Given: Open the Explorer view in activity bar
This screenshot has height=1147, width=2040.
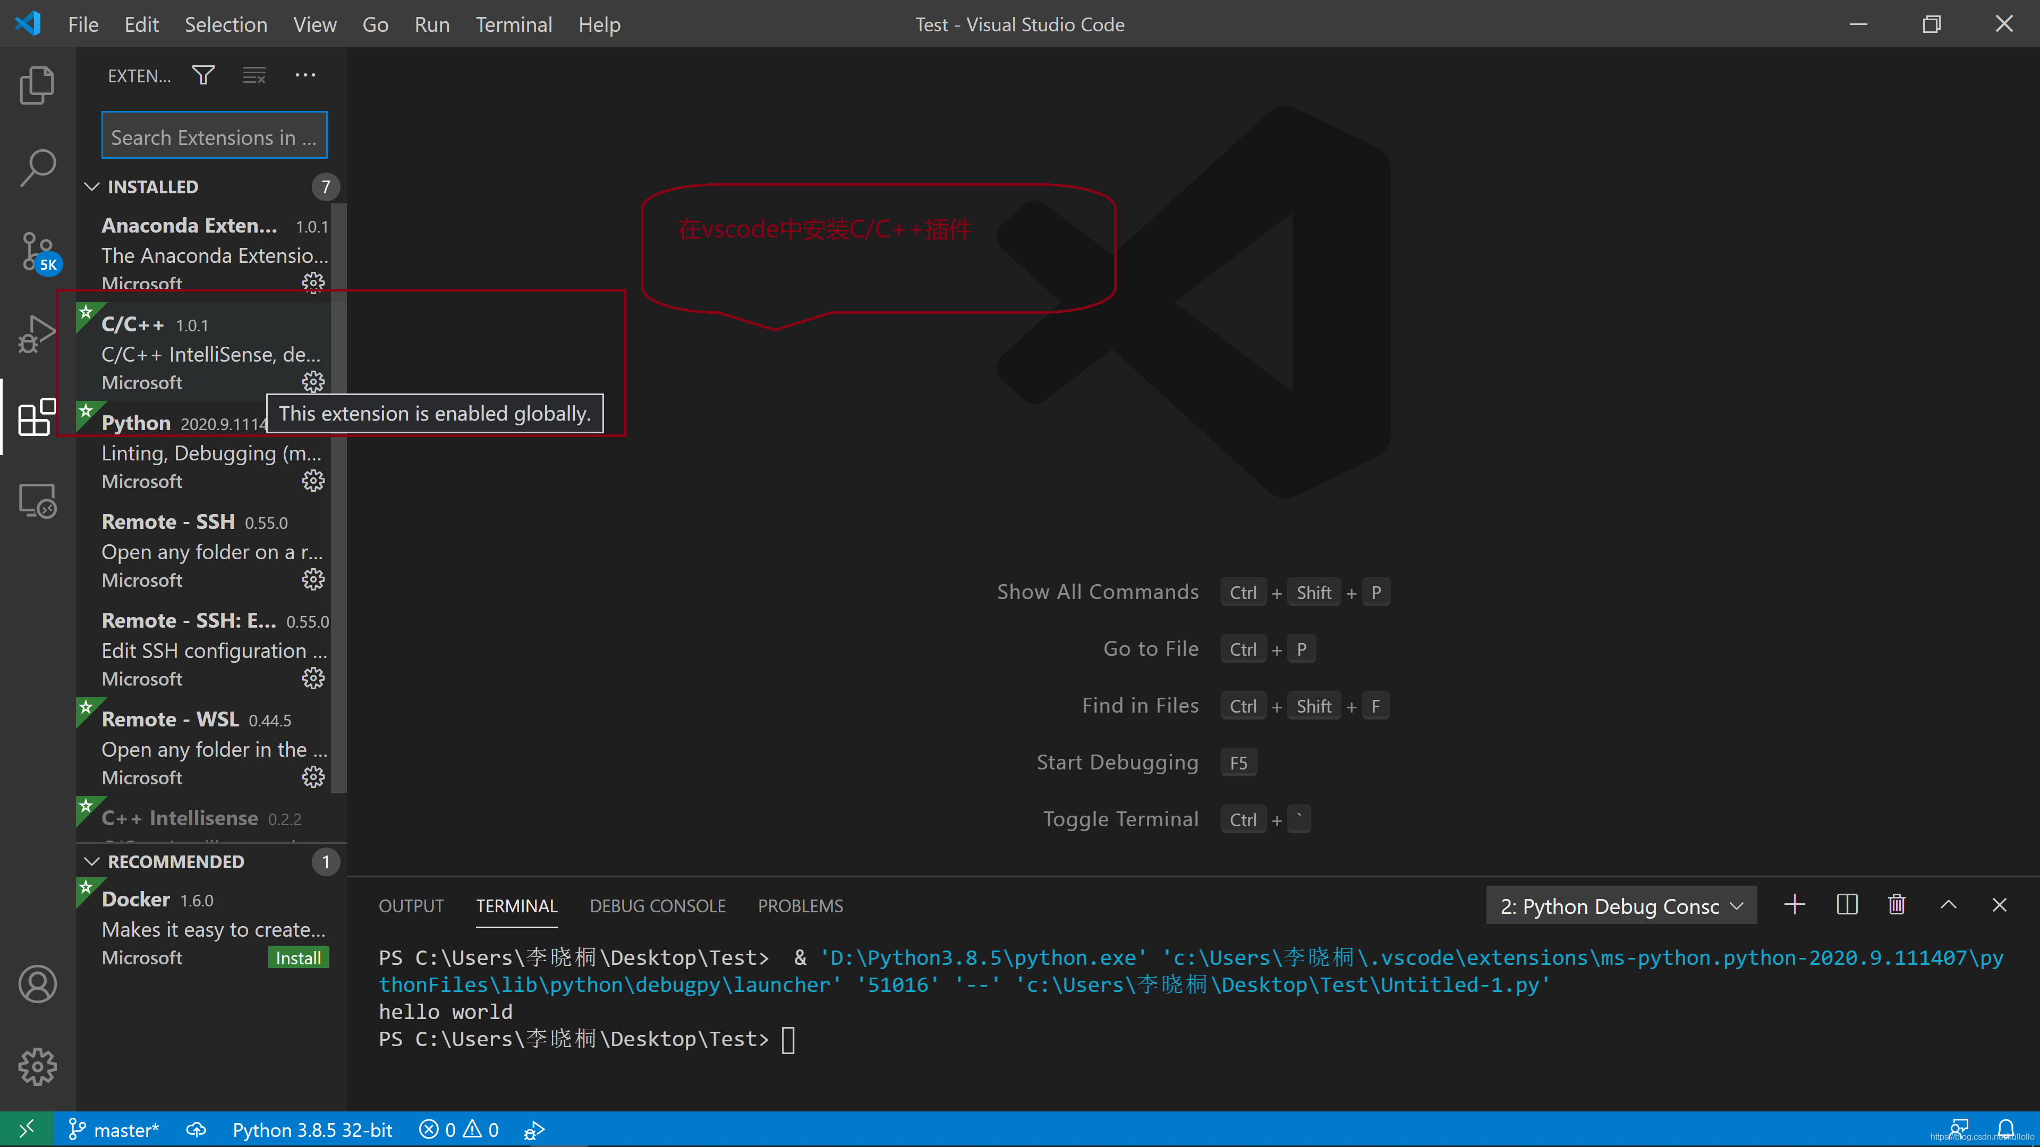Looking at the screenshot, I should click(37, 85).
